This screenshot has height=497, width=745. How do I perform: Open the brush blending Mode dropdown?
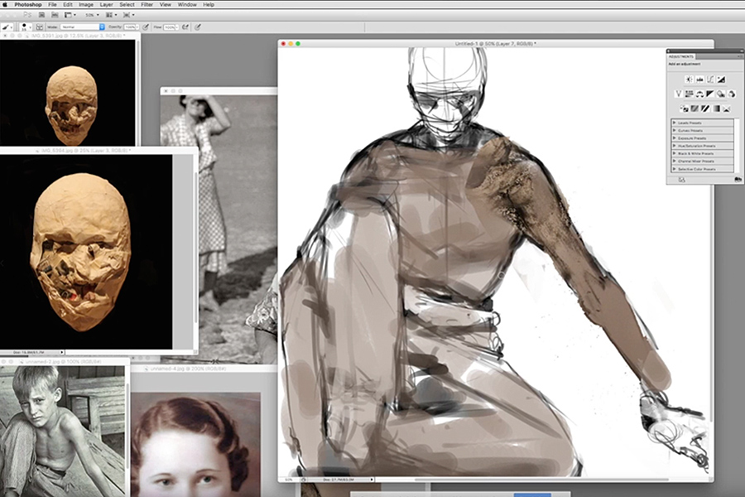pyautogui.click(x=82, y=27)
